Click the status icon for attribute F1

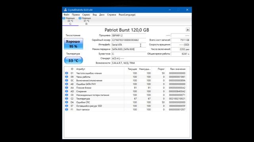(67, 110)
